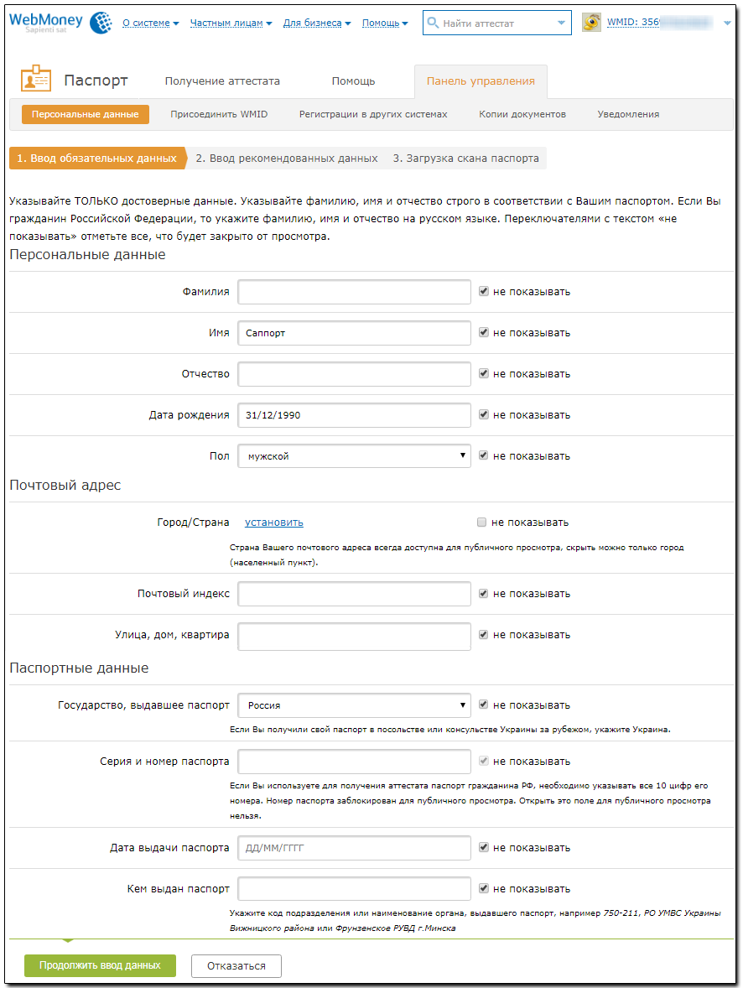Open the Пол dropdown list

point(354,456)
